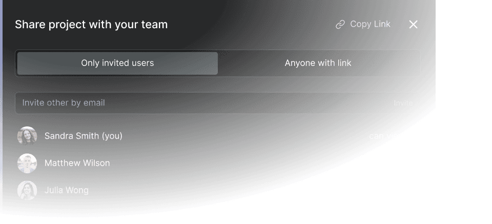This screenshot has height=224, width=492.
Task: Click Julia Wong's avatar image
Action: coord(27,190)
